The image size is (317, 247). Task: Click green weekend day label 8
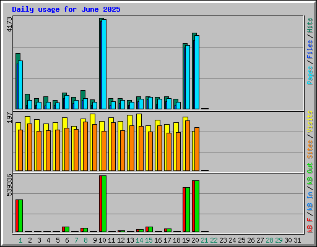pyautogui.click(x=85, y=240)
